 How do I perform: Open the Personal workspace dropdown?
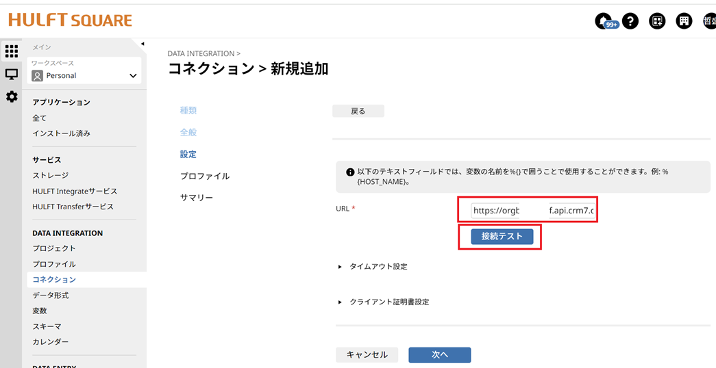click(84, 70)
